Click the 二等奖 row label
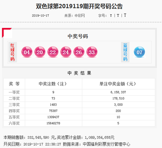162x148 pixels. pos(14,99)
